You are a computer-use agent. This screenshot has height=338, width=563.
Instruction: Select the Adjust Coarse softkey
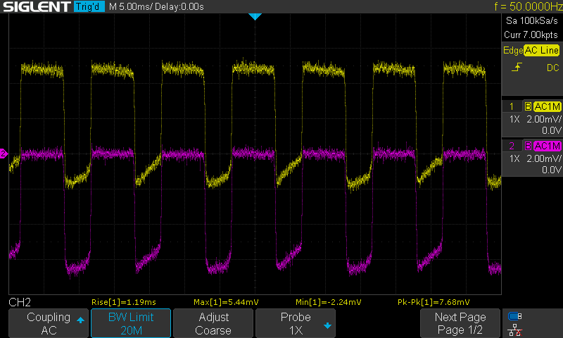pos(213,323)
